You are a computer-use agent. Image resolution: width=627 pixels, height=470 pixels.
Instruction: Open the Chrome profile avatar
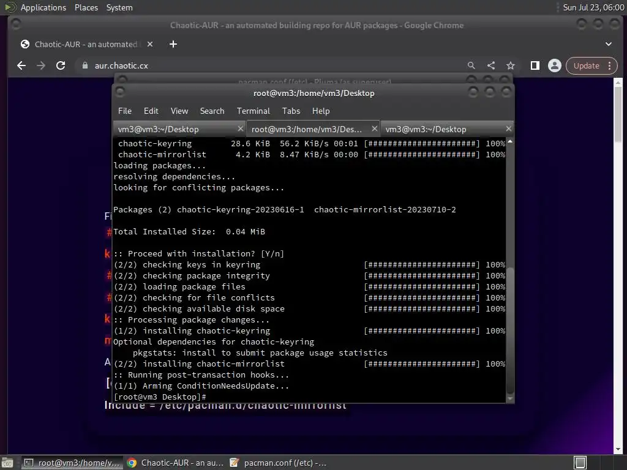(555, 65)
